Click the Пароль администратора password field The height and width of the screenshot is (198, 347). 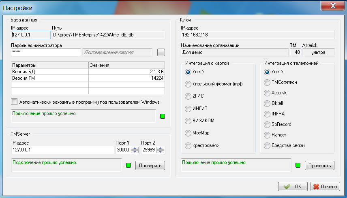(x=46, y=52)
